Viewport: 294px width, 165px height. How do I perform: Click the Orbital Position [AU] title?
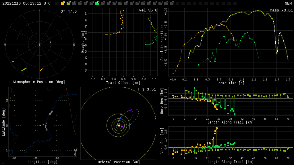[x=119, y=162]
